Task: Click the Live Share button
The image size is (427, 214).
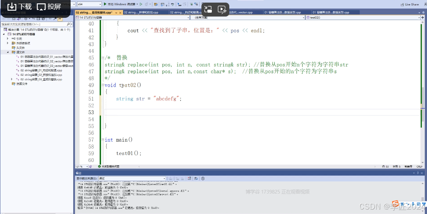Action: [x=410, y=4]
